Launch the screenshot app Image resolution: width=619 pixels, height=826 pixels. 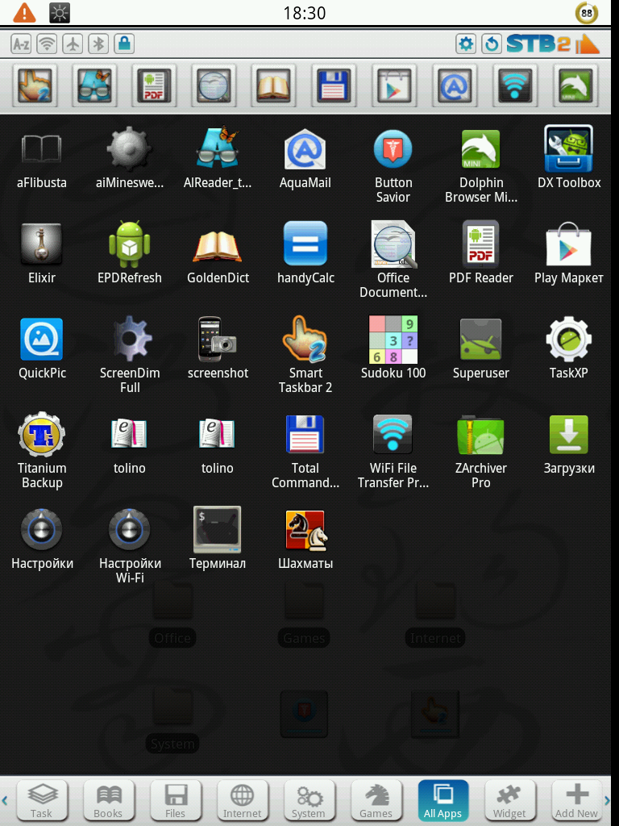click(218, 348)
